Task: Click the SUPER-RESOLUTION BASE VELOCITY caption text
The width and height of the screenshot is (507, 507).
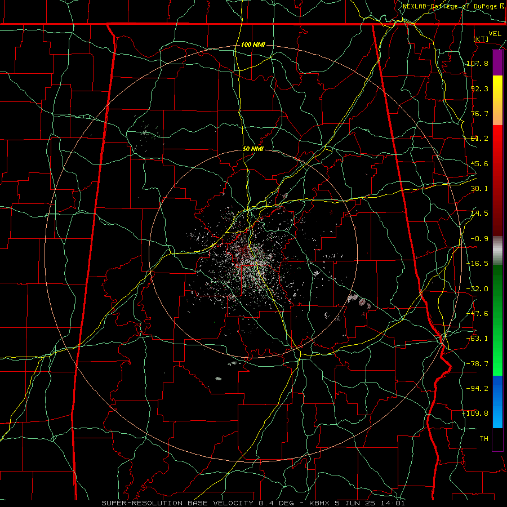Action: pos(177,503)
